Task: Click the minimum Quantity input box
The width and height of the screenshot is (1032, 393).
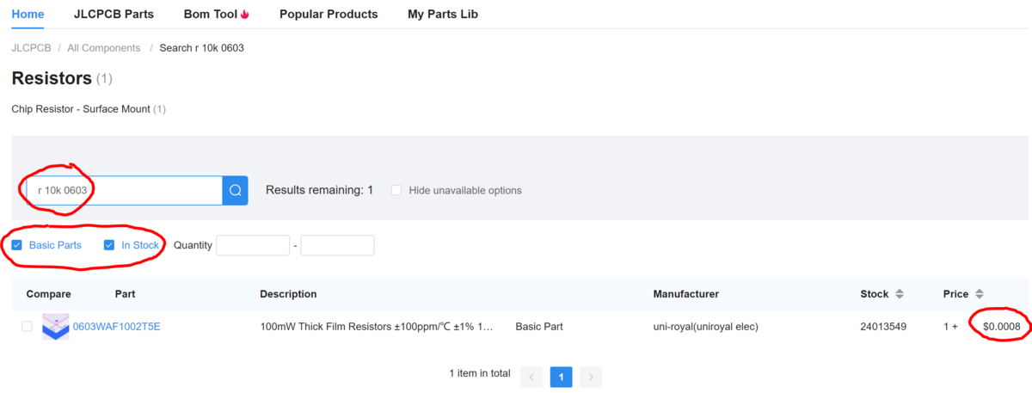Action: (x=252, y=245)
